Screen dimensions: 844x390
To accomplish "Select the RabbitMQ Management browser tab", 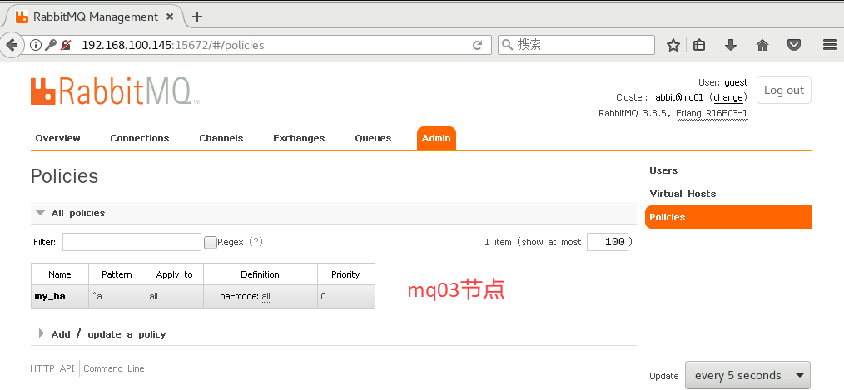I will [x=94, y=17].
